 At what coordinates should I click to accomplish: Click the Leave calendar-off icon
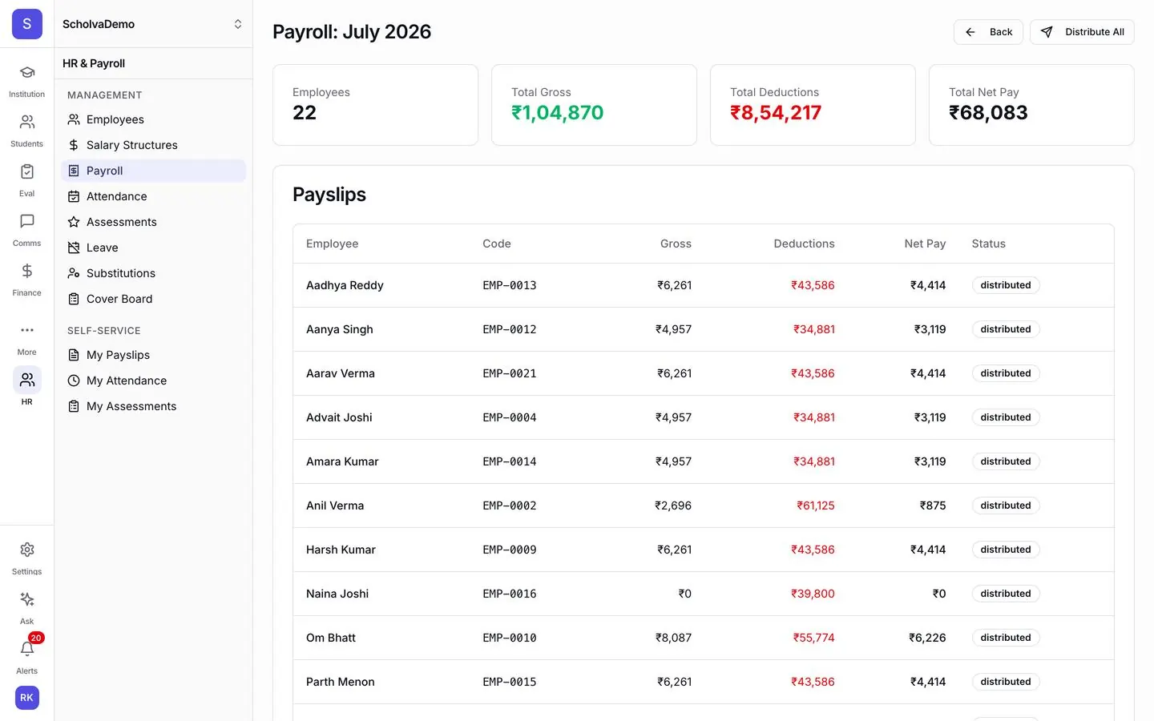(74, 248)
